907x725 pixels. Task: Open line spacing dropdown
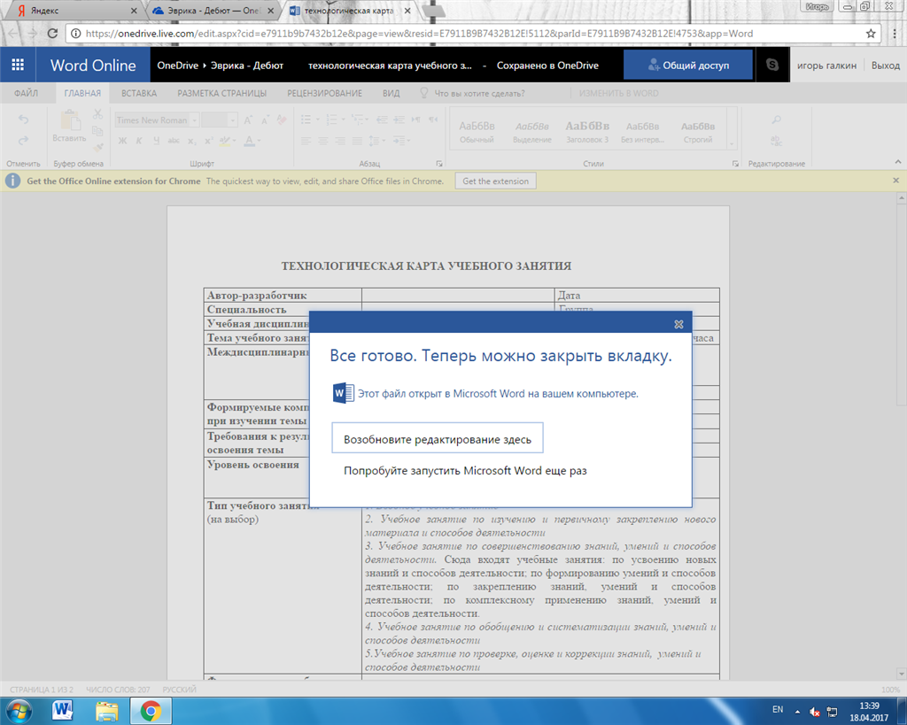[377, 141]
